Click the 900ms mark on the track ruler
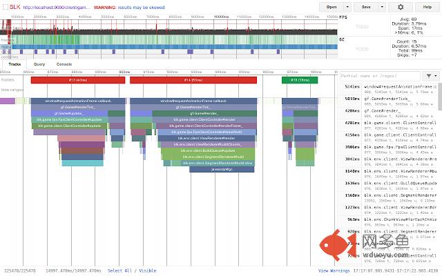Image resolution: width=442 pixels, height=276 pixels. (124, 72)
